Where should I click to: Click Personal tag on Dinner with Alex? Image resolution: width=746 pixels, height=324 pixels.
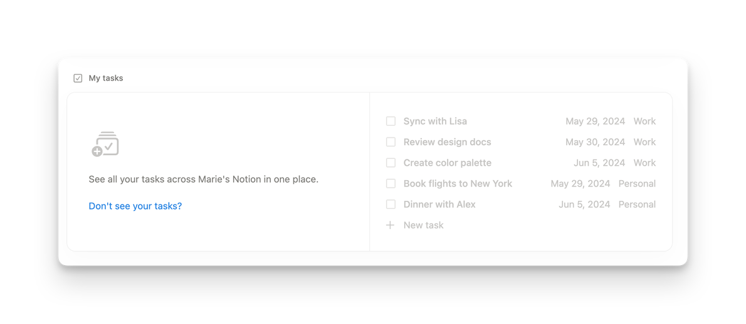[x=637, y=205]
